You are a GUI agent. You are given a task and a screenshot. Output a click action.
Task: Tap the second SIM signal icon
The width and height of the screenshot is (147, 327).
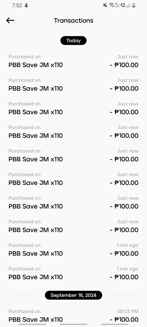click(x=128, y=5)
